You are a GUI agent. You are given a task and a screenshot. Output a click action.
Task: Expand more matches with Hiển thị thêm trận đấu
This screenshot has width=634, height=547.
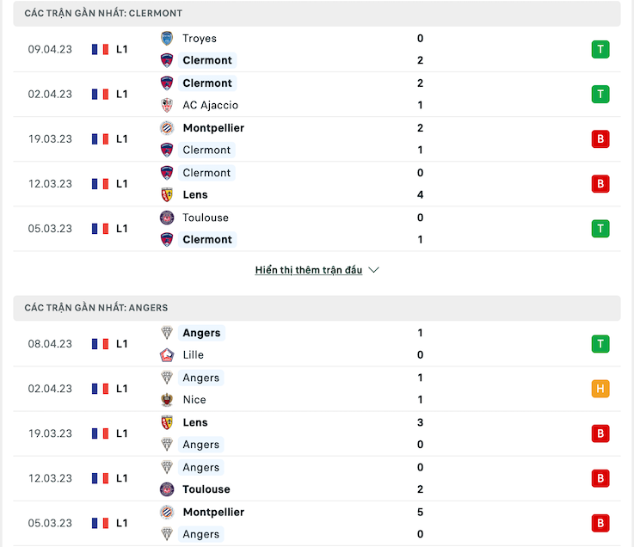point(309,270)
